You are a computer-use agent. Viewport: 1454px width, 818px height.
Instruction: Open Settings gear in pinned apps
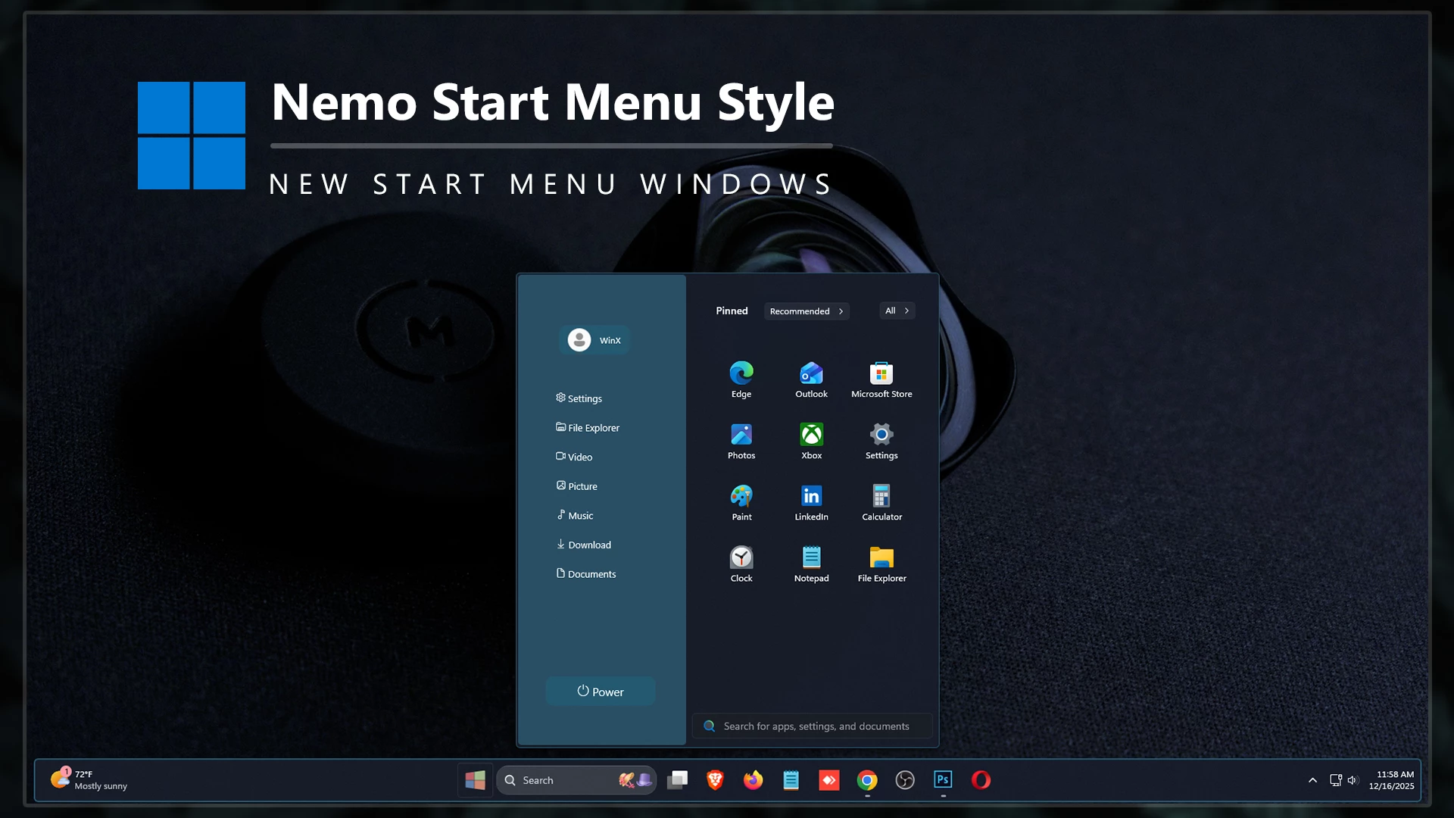[x=881, y=441]
